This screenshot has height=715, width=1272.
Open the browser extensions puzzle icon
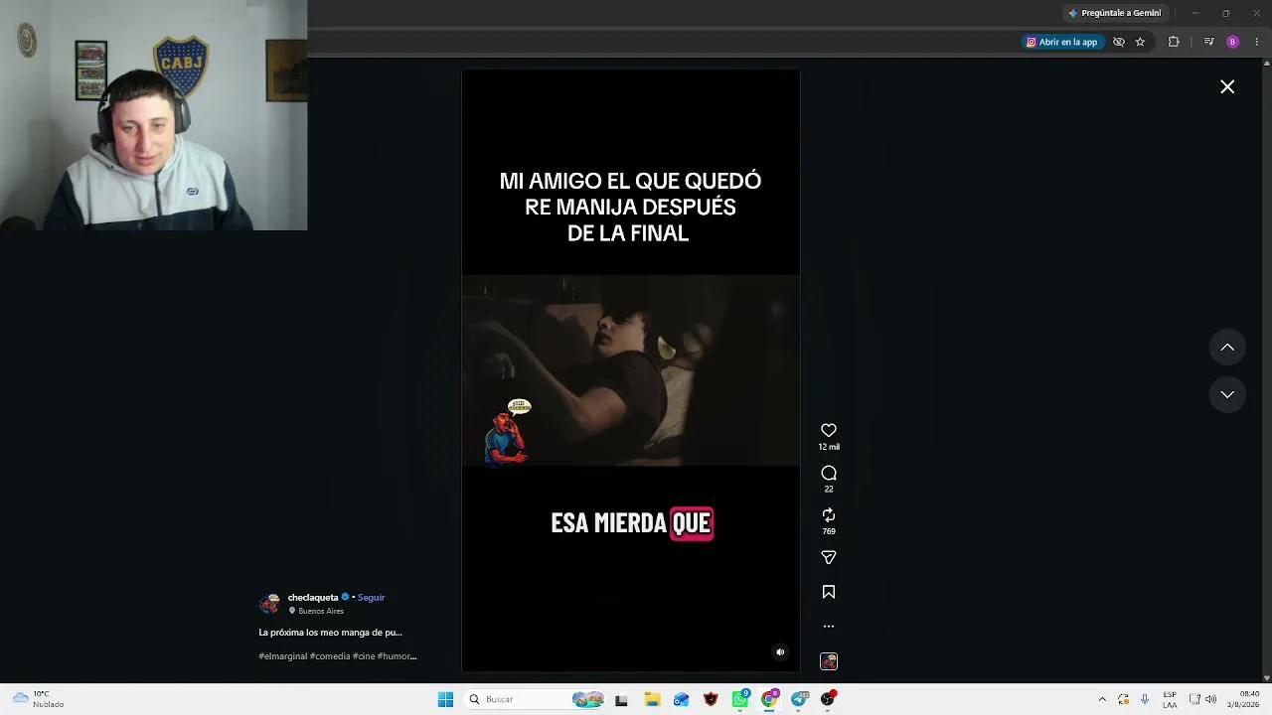coord(1174,42)
